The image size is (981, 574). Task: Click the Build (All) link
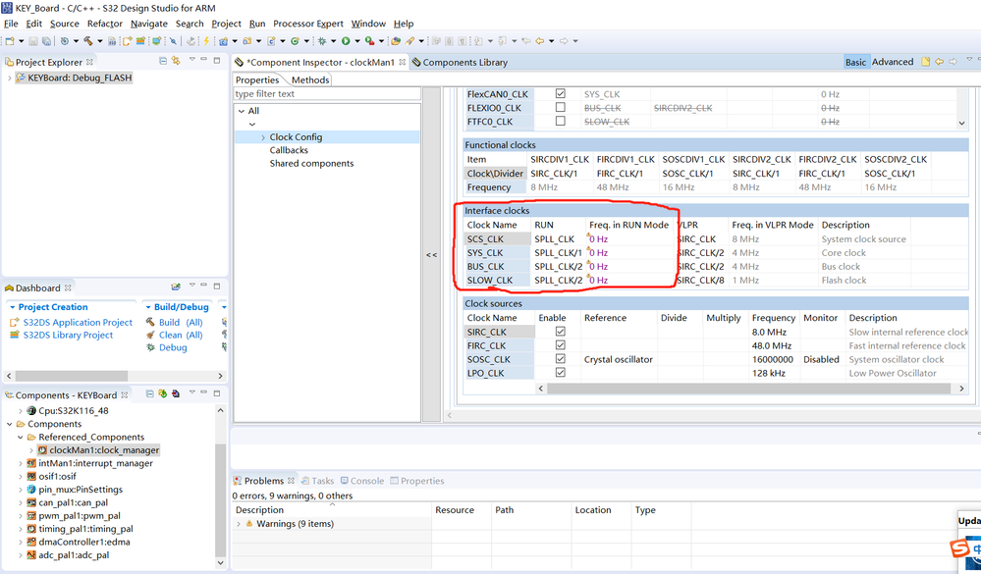coord(181,323)
